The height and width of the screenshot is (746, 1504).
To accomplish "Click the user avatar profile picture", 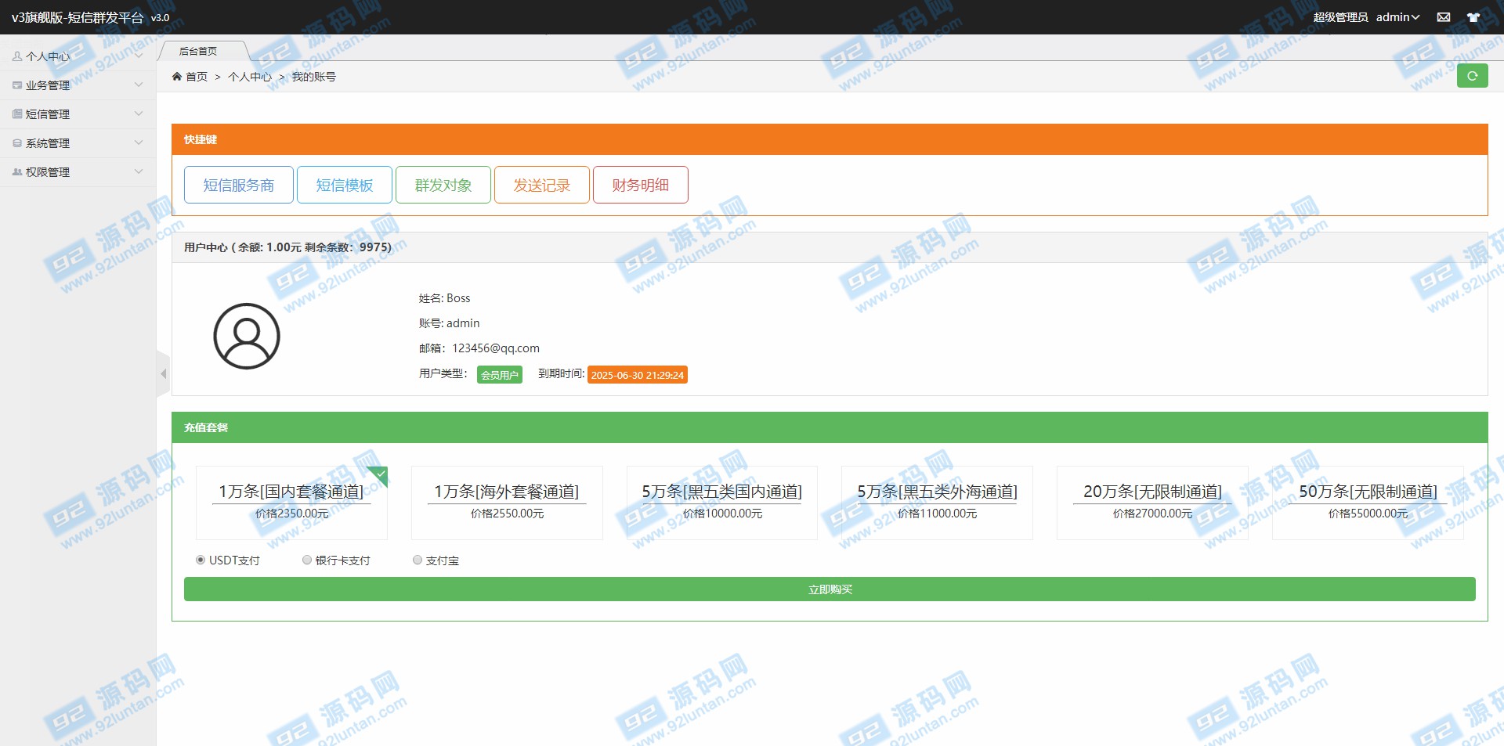I will pos(247,337).
